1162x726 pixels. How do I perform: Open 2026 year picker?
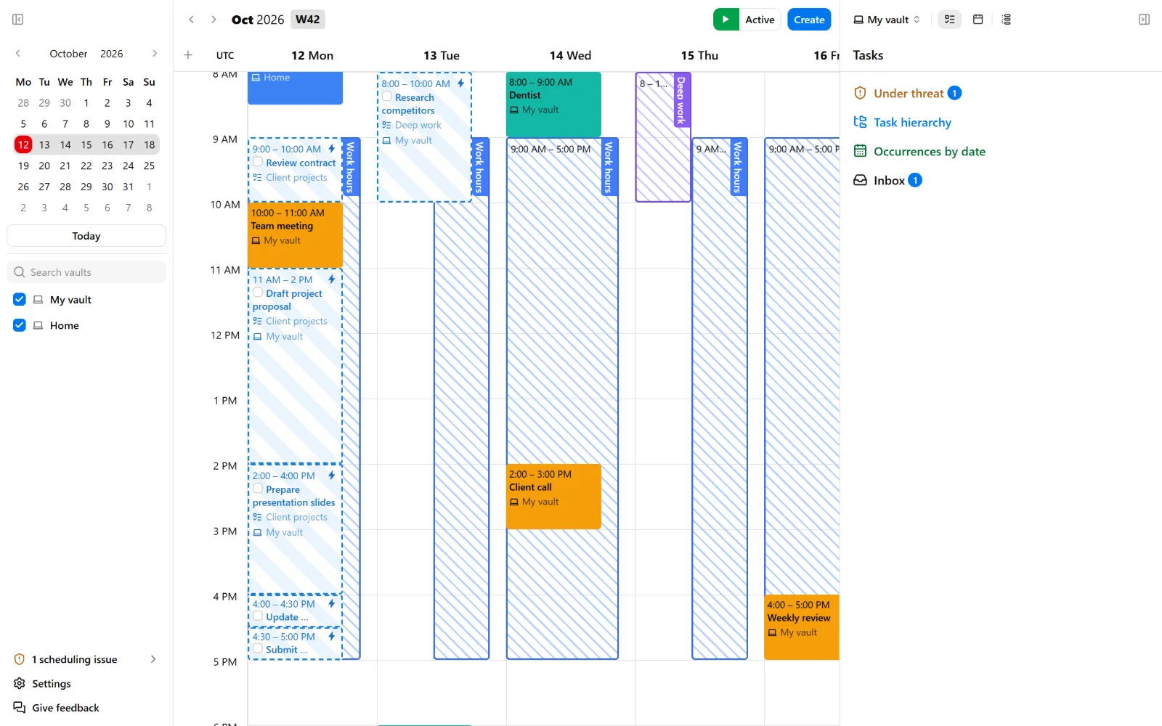point(112,54)
